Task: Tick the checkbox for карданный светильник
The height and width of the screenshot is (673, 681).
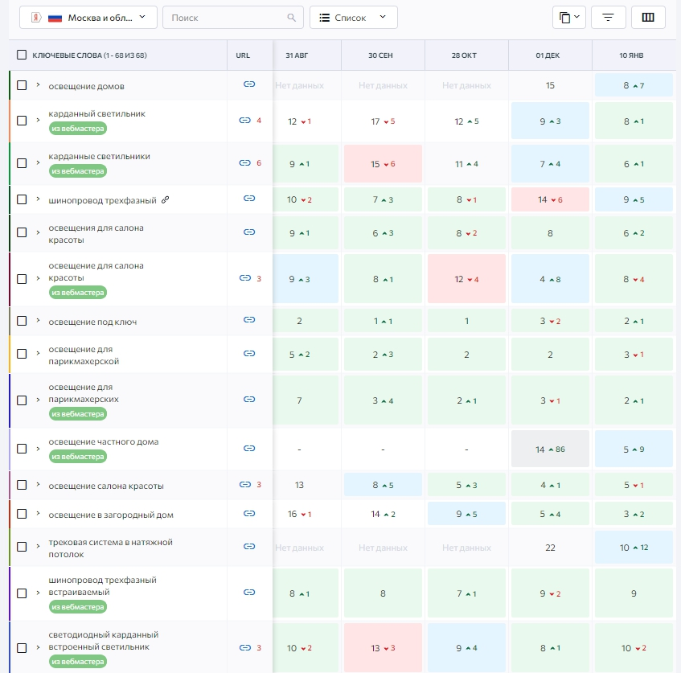Action: click(x=21, y=121)
